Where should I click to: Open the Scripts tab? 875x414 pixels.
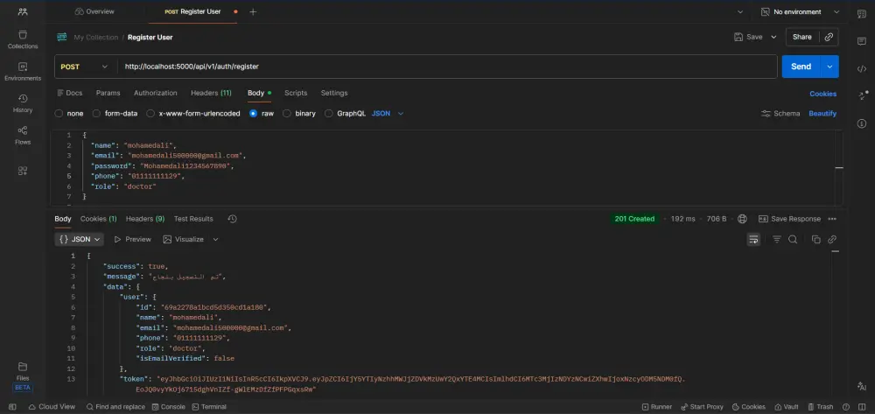(296, 93)
